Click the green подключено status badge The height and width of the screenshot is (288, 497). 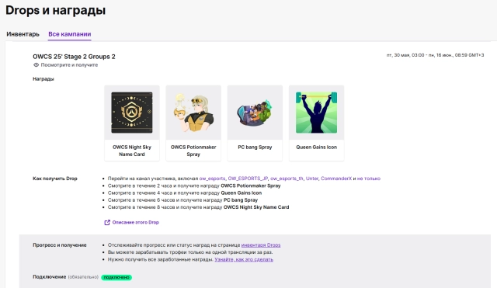116,277
